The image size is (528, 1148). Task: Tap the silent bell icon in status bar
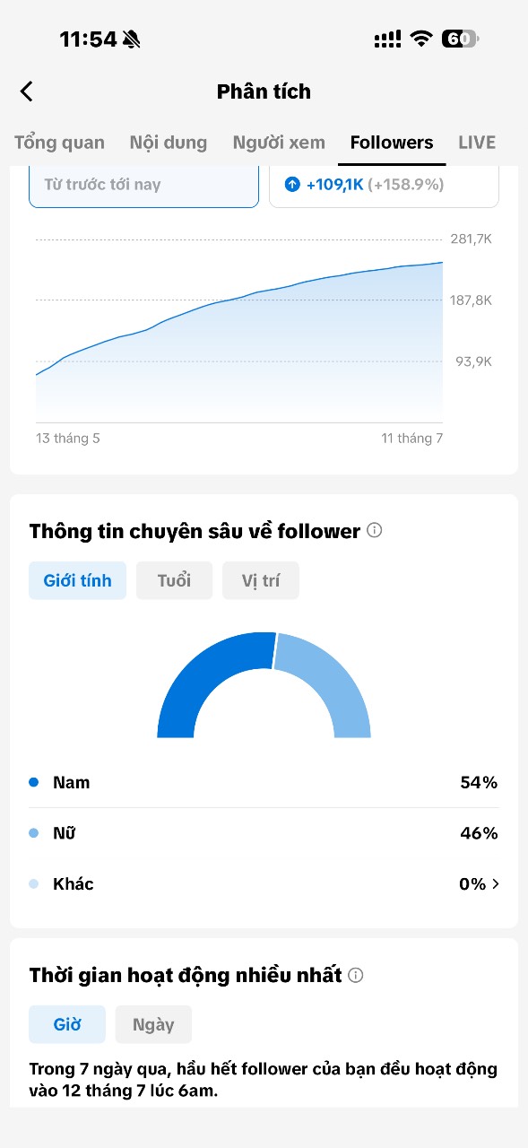coord(132,39)
